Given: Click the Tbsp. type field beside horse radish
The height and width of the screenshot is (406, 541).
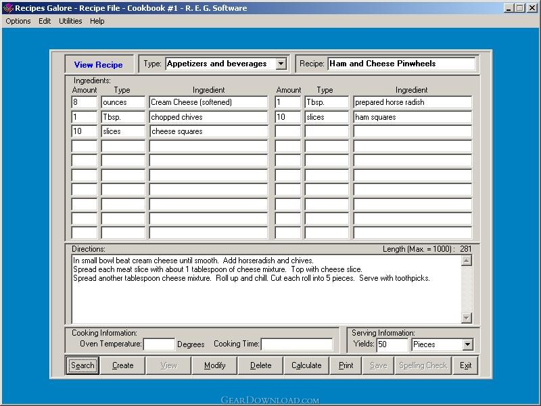Looking at the screenshot, I should pyautogui.click(x=327, y=102).
